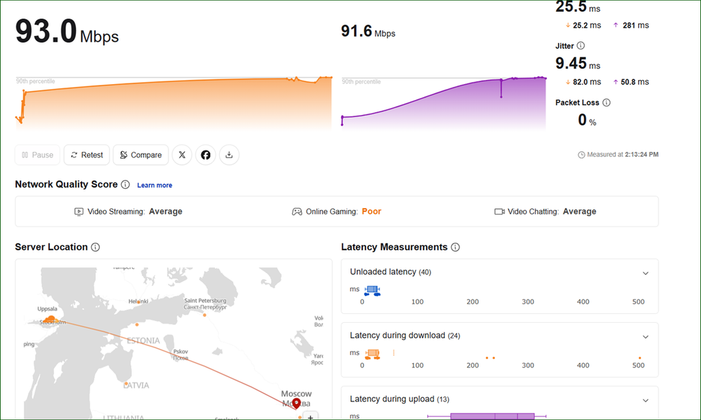Click the Retest button
The height and width of the screenshot is (420, 701).
pyautogui.click(x=87, y=155)
